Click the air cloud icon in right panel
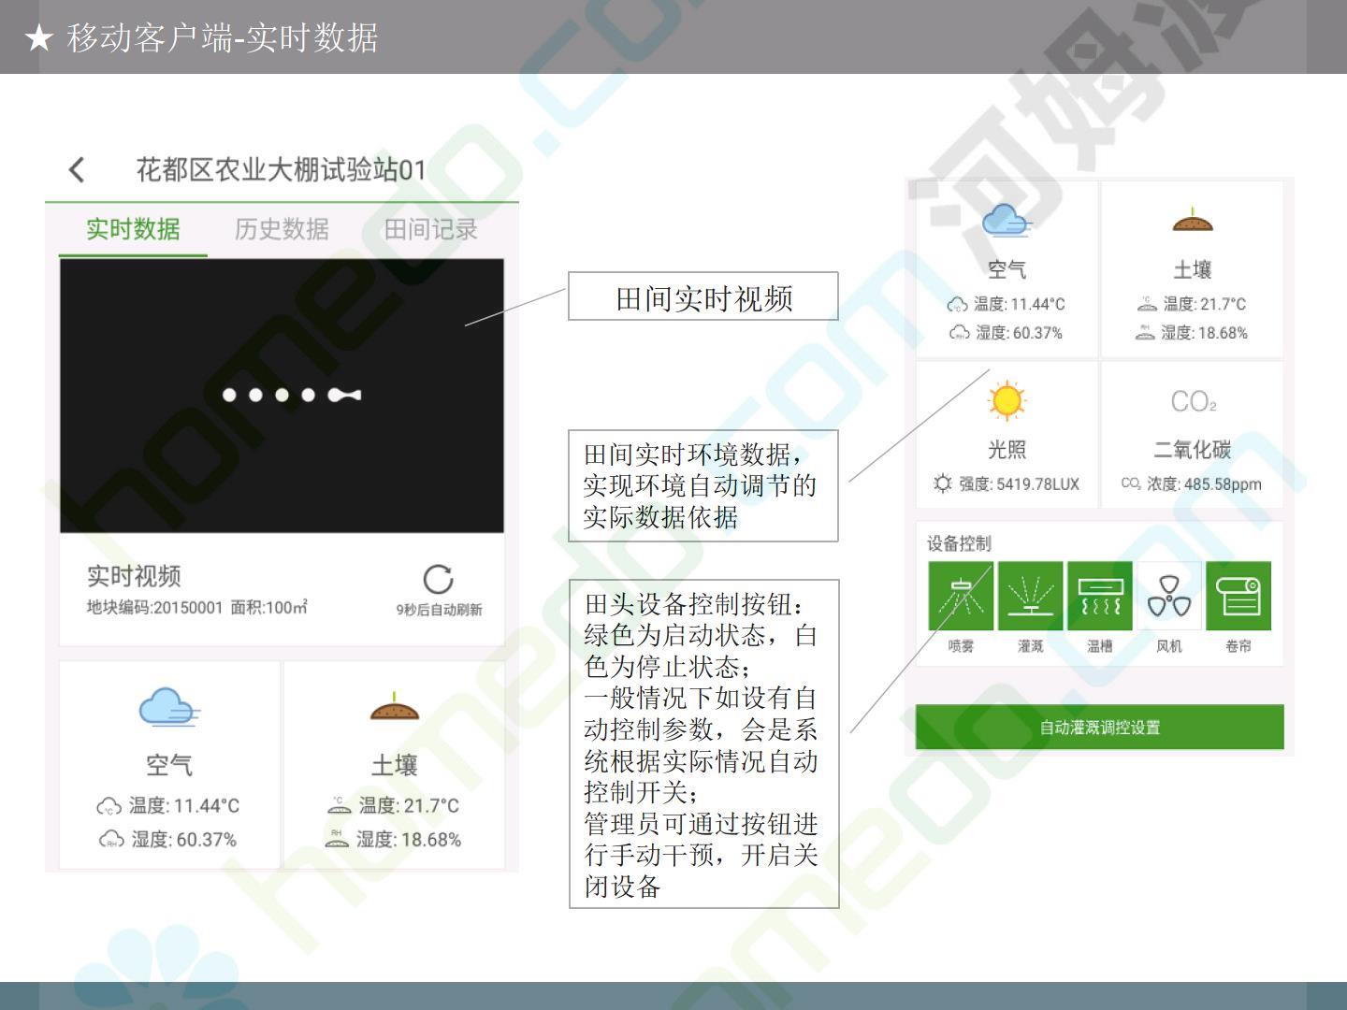This screenshot has width=1347, height=1010. coord(1007,221)
